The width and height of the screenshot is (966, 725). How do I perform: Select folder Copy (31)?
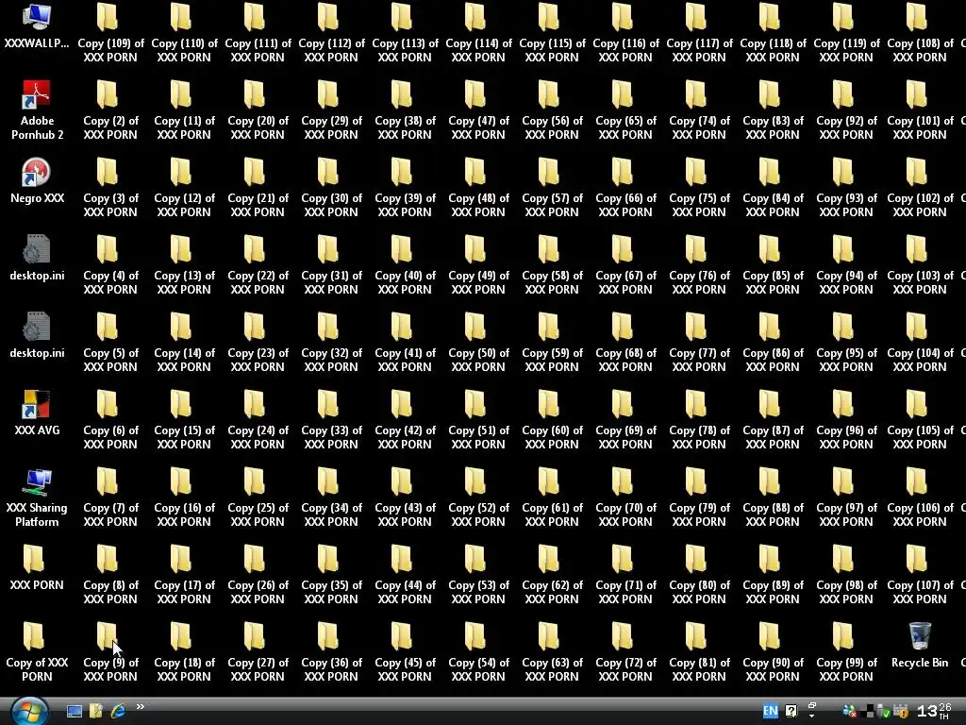331,265
